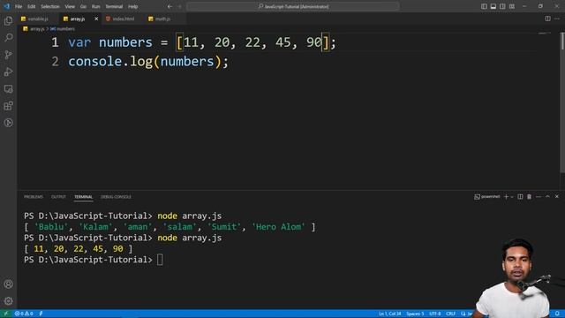This screenshot has height=318, width=565.
Task: Click the remote window status bar button
Action: tap(5, 314)
